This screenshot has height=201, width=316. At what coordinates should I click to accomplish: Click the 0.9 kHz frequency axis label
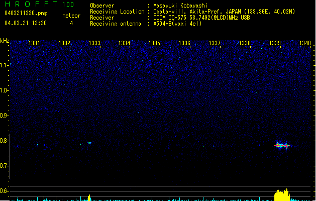(4, 116)
